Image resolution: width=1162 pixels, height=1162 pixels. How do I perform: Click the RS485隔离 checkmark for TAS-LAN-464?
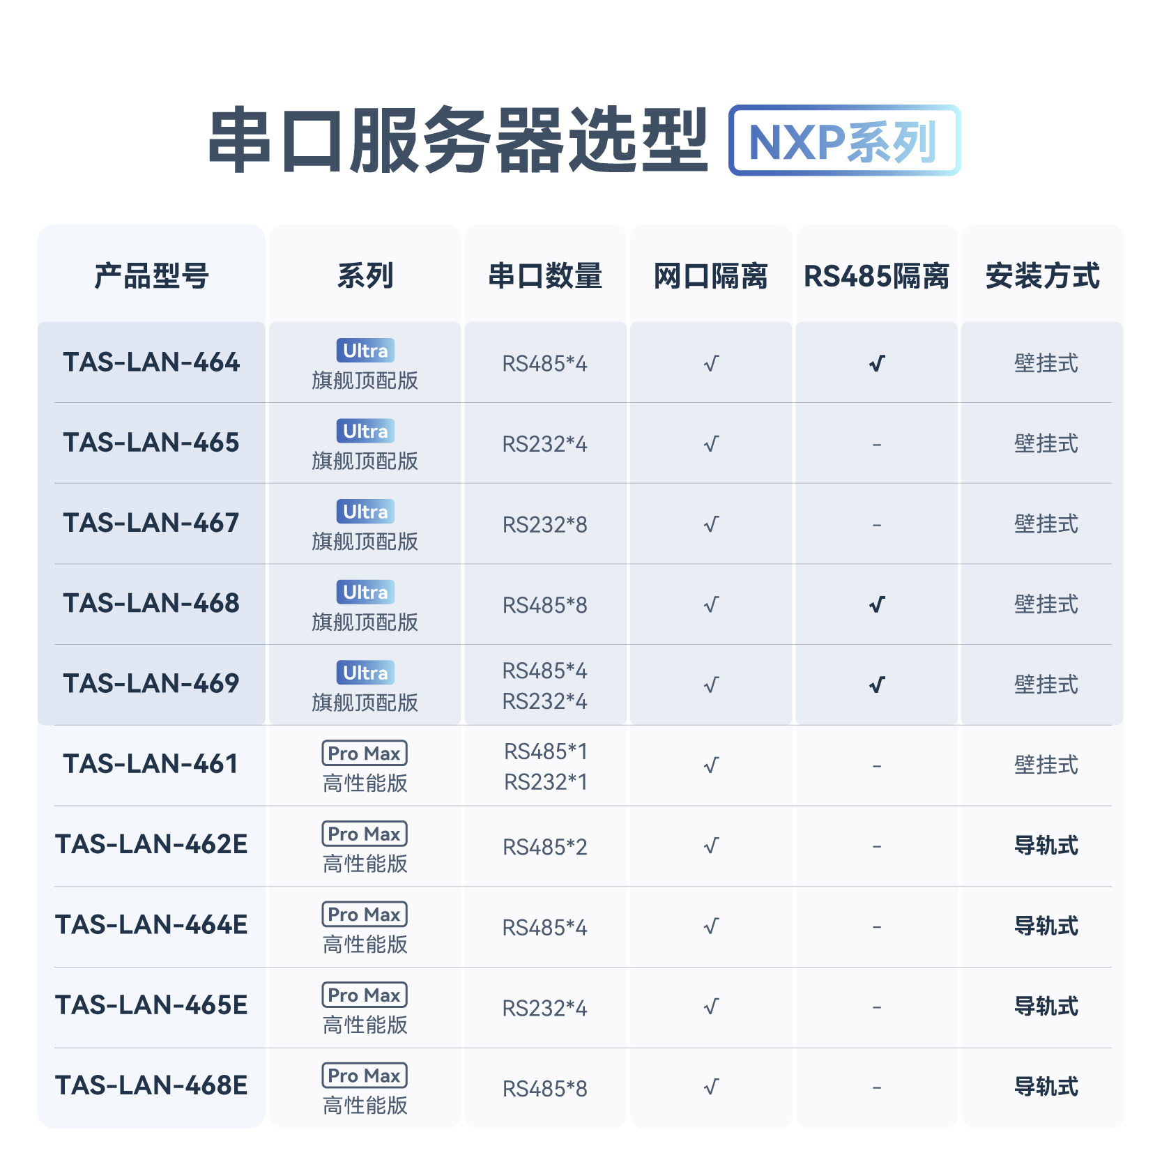[x=877, y=363]
